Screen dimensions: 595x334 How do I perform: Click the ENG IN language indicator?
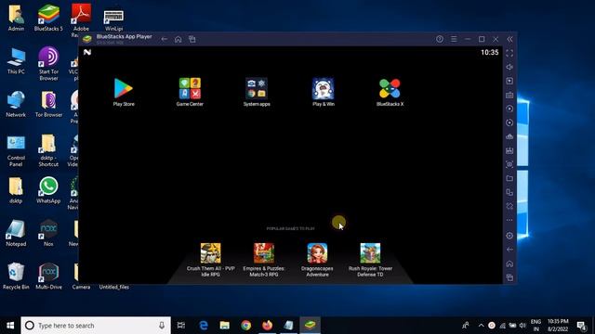[535, 326]
